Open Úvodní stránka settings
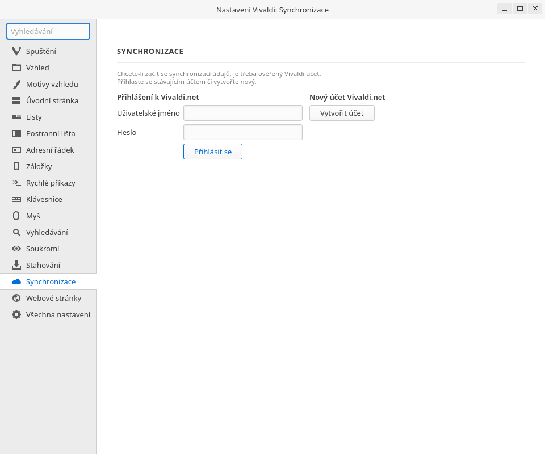Viewport: 545px width, 454px height. [x=48, y=101]
